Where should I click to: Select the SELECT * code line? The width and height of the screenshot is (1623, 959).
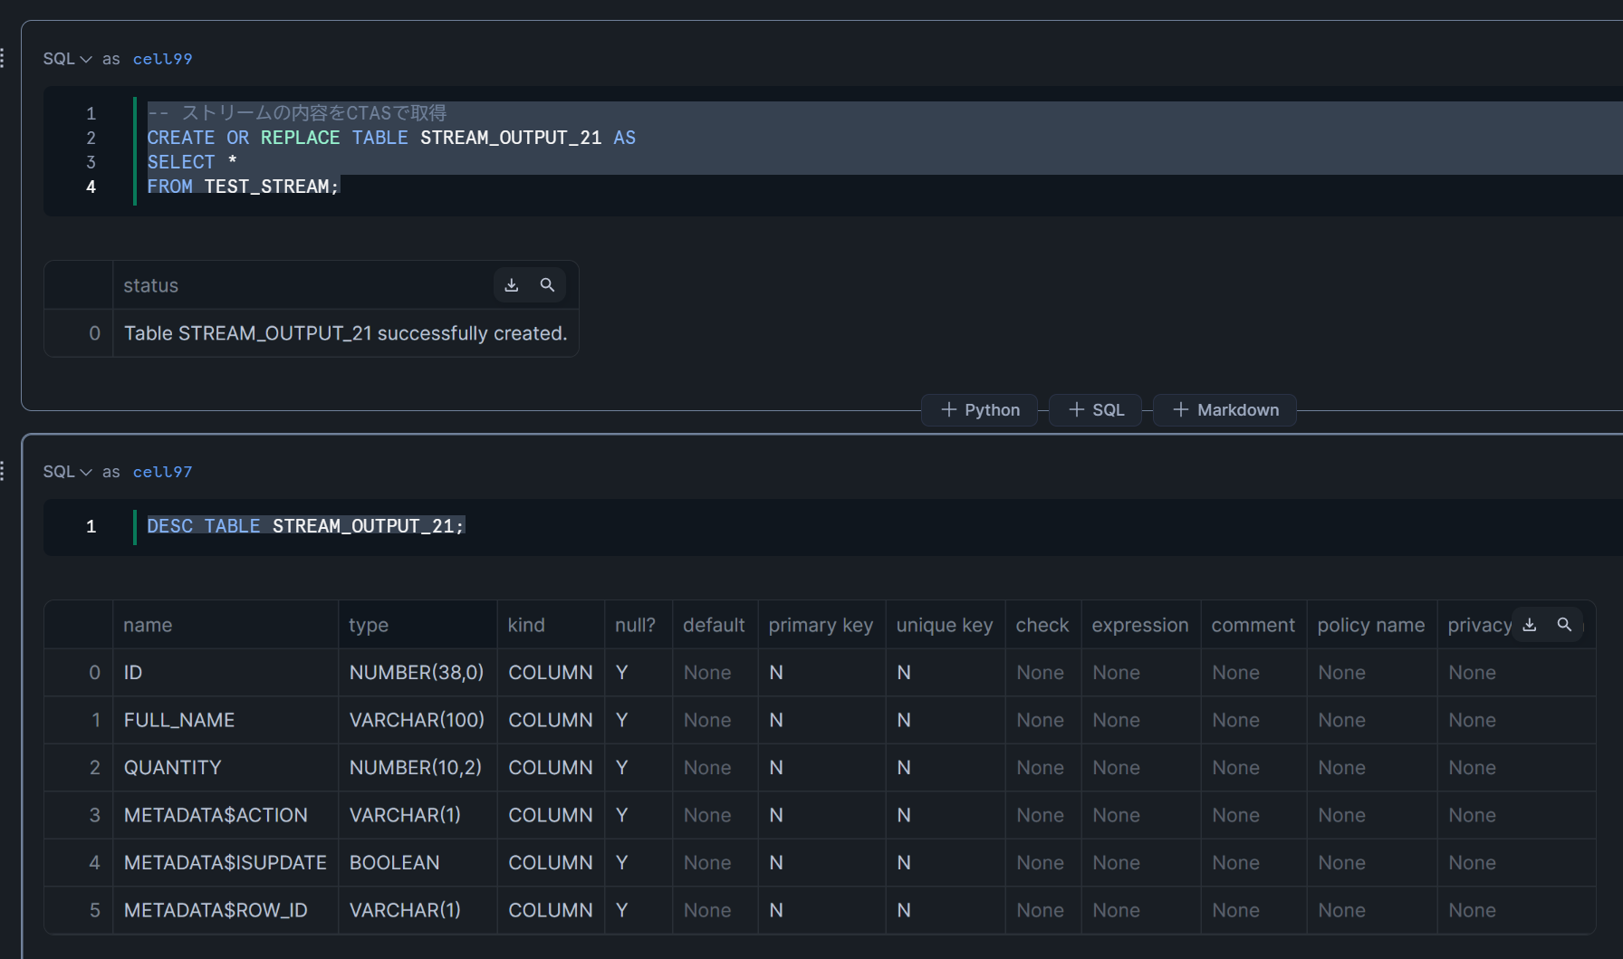click(192, 162)
